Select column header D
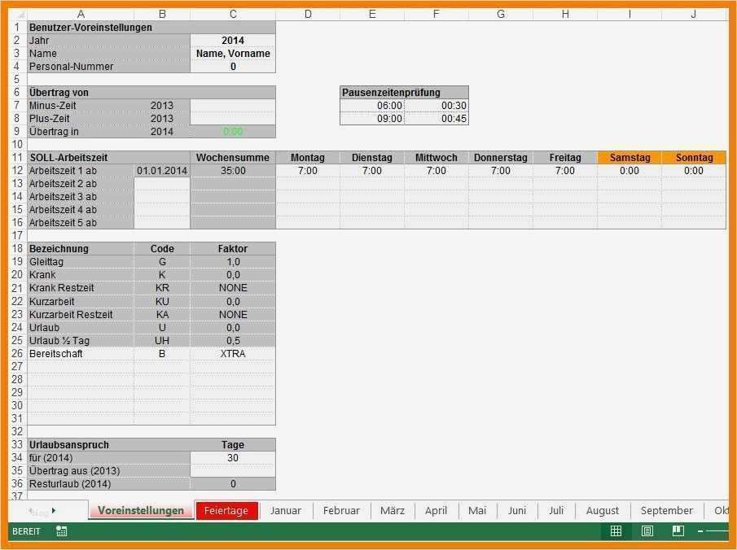The width and height of the screenshot is (737, 550). [308, 15]
